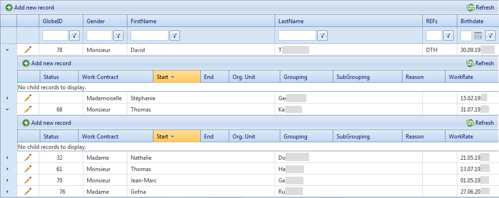Click the top-right Refresh button

coord(480,8)
